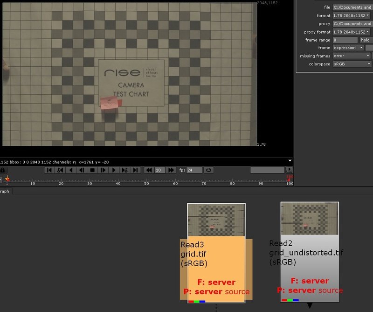Viewport: 373px width, 312px height.
Task: Jump to the first frame
Action: point(49,170)
